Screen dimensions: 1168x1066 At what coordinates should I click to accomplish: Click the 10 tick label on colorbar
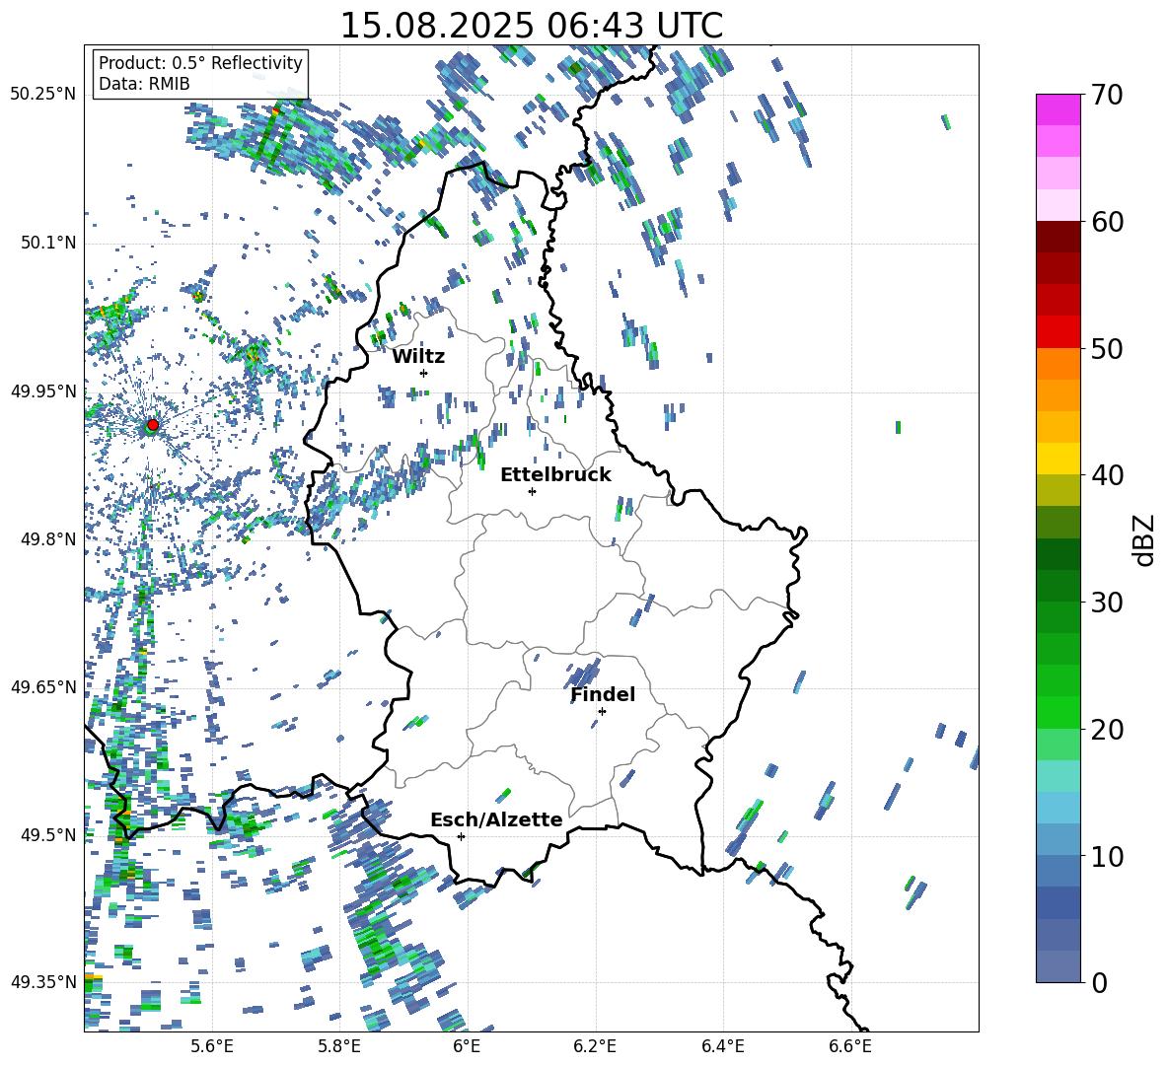coord(1107,856)
